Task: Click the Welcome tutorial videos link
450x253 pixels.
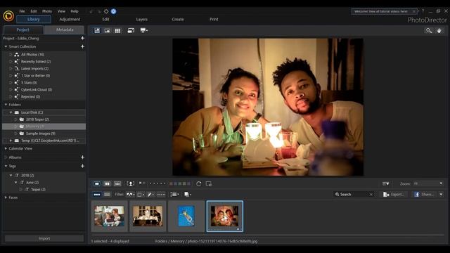Action: [381, 11]
